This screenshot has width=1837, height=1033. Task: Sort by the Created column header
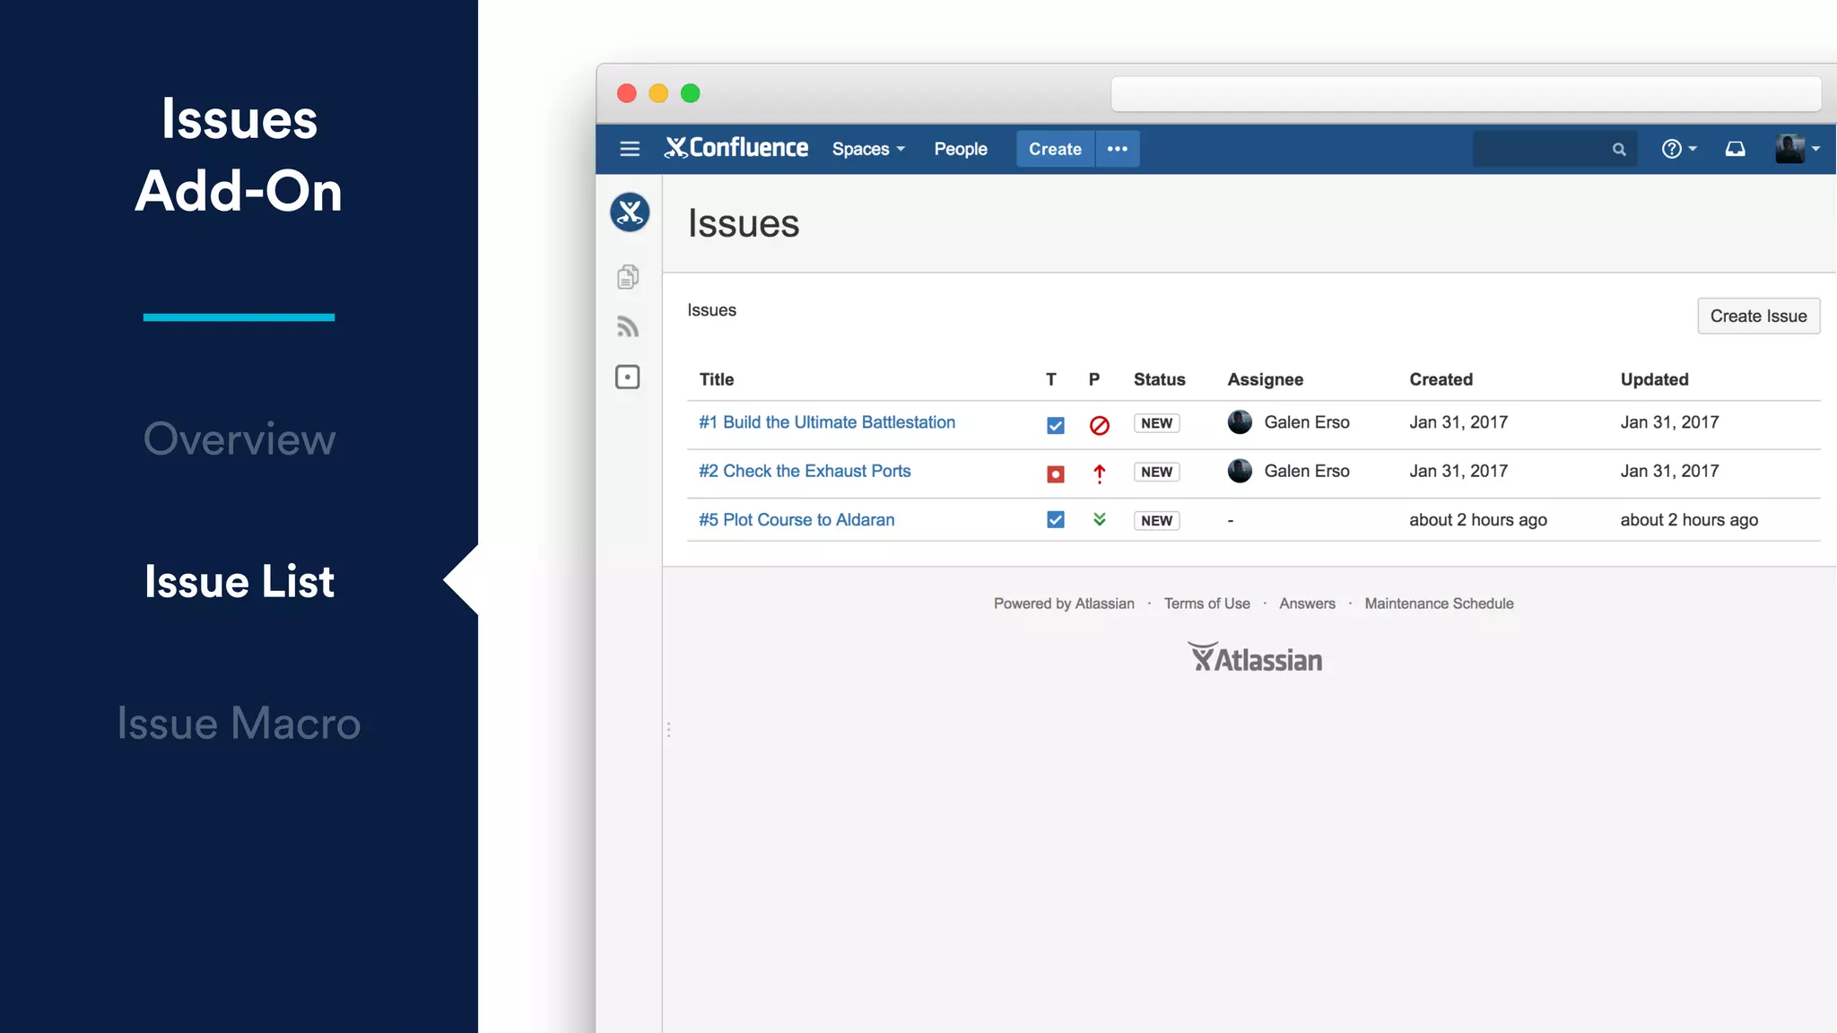coord(1441,379)
